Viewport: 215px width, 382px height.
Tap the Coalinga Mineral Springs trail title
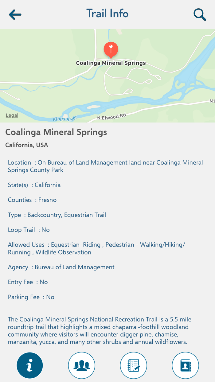coord(56,132)
